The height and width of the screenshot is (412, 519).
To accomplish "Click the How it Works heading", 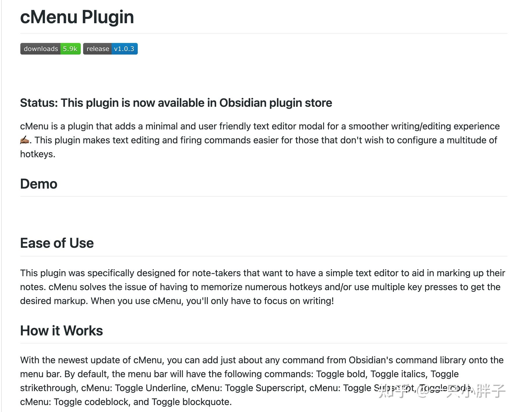I will tap(61, 330).
